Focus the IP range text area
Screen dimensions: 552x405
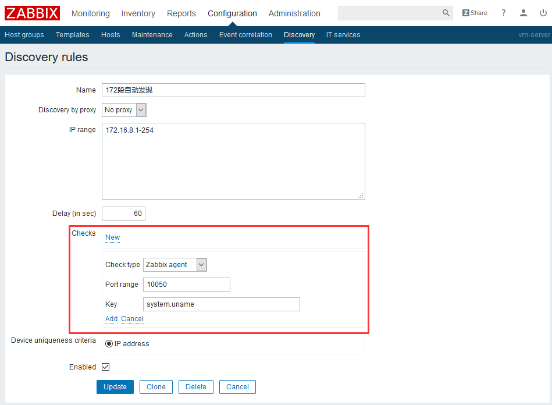(233, 161)
